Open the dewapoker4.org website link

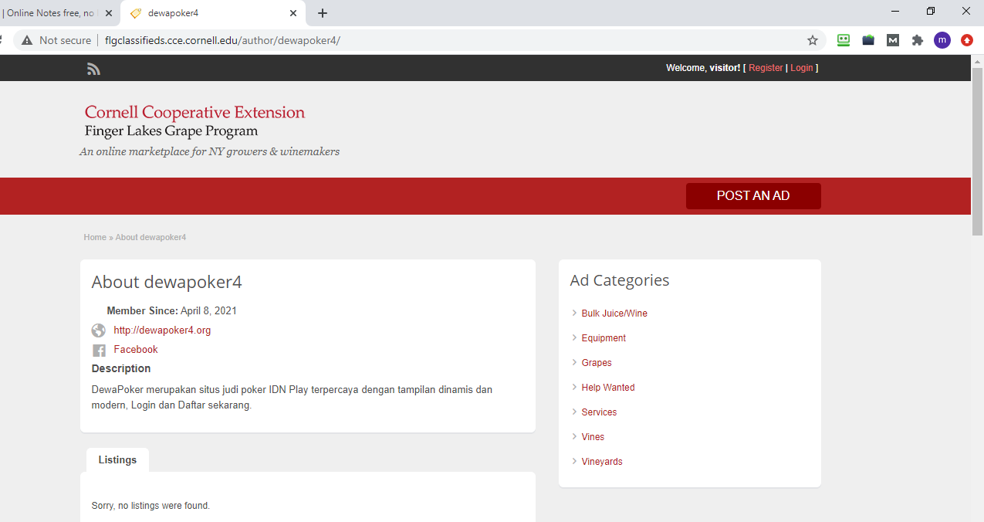[162, 330]
